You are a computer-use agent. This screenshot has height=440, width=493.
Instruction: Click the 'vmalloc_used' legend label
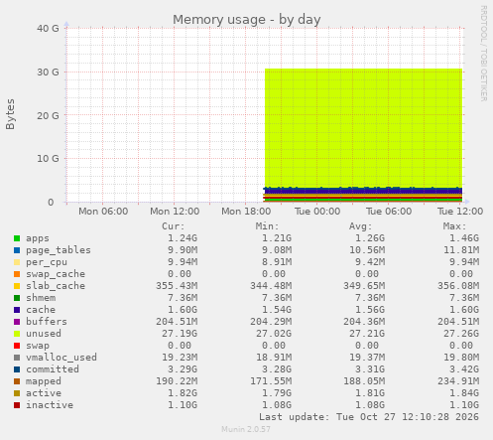point(62,358)
